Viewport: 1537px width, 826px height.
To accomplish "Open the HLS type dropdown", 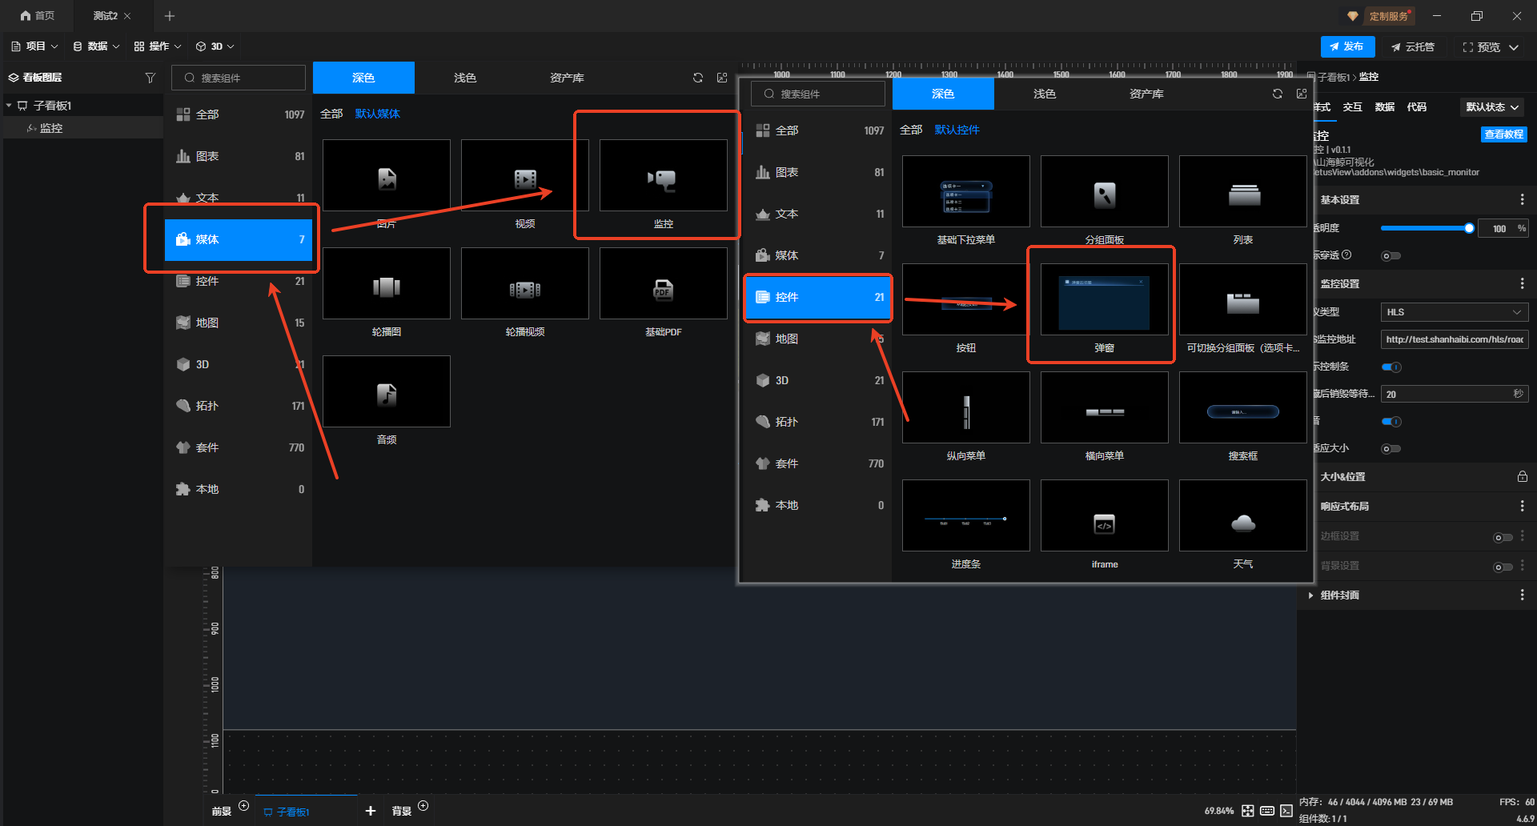I will [x=1454, y=312].
